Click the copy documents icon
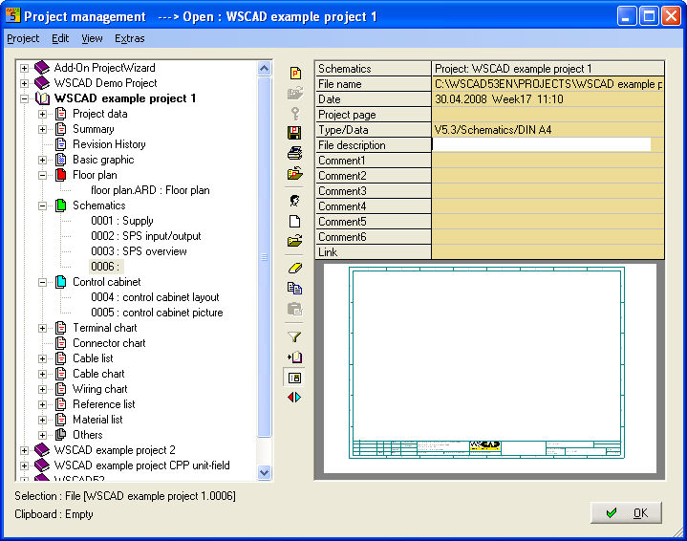This screenshot has height=541, width=687. 294,288
